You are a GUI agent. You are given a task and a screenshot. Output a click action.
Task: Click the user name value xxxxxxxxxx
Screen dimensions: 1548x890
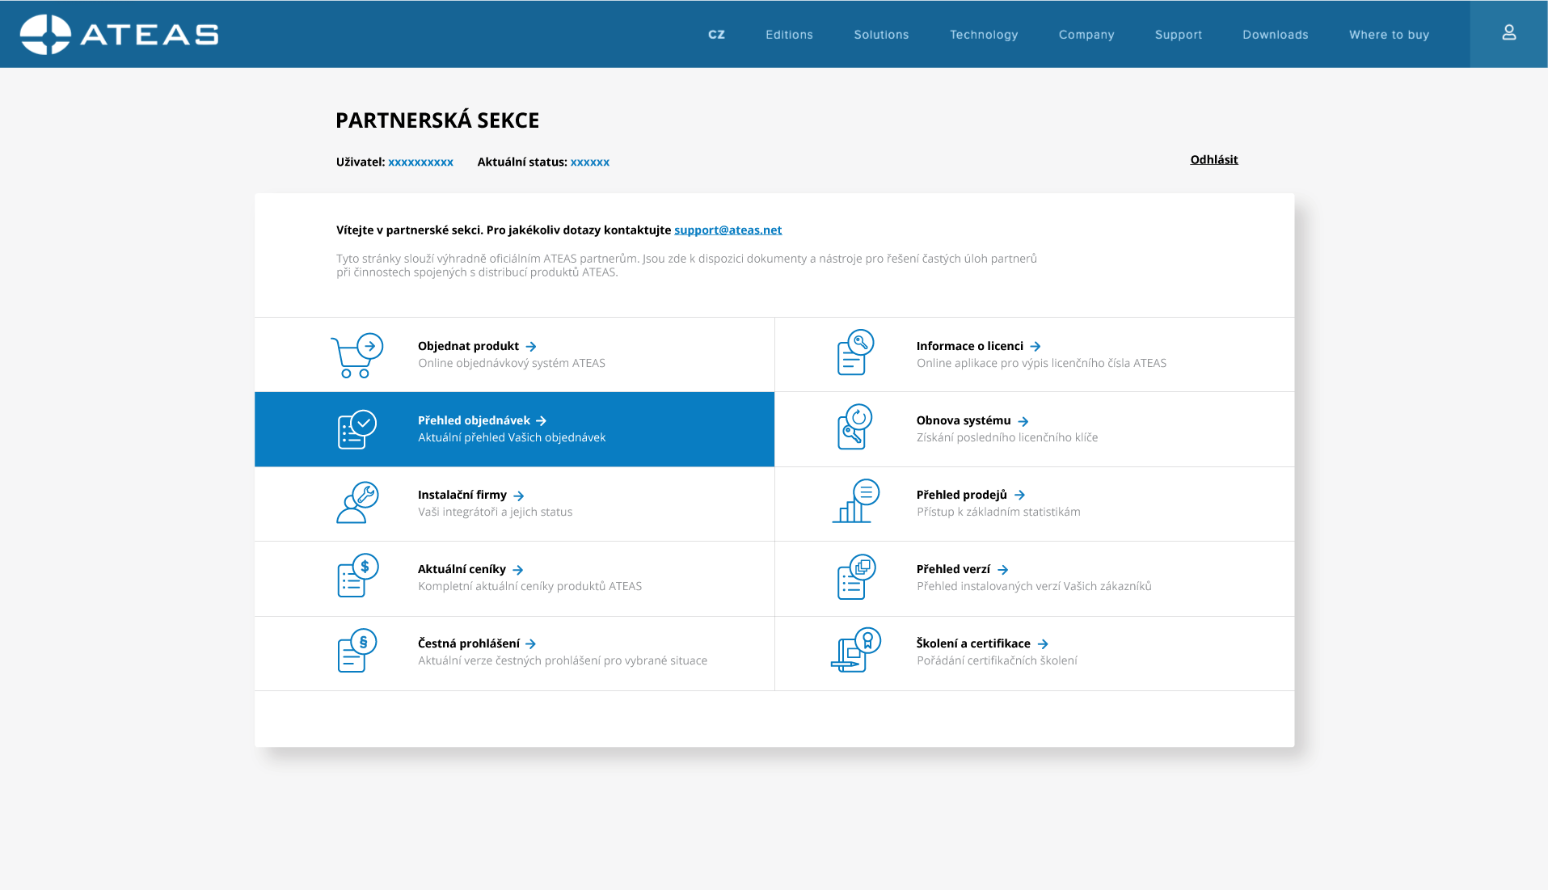(x=420, y=162)
